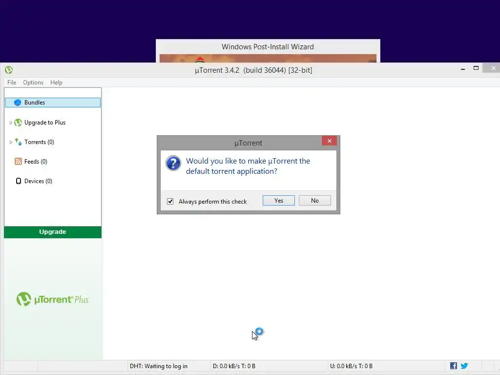Screen dimensions: 500x375
Task: Click the green Upgrade button
Action: point(53,232)
